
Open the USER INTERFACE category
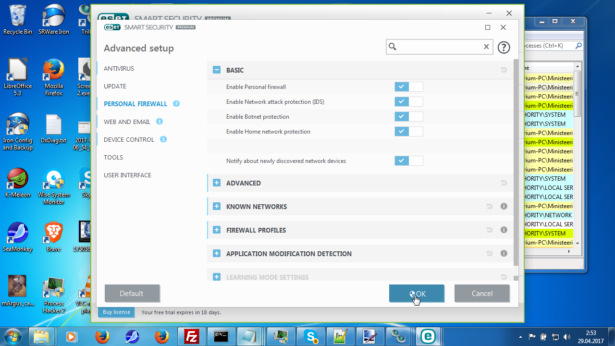tap(127, 175)
